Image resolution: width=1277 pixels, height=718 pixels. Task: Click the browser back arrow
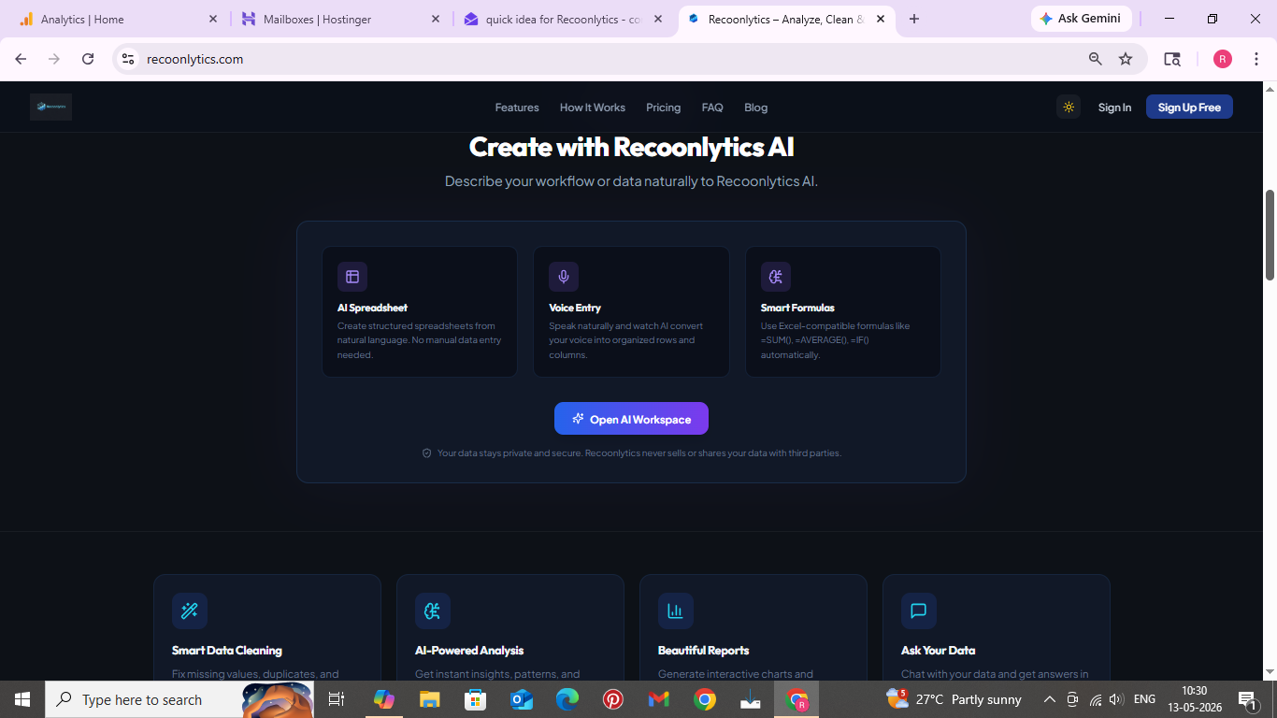[x=21, y=59]
